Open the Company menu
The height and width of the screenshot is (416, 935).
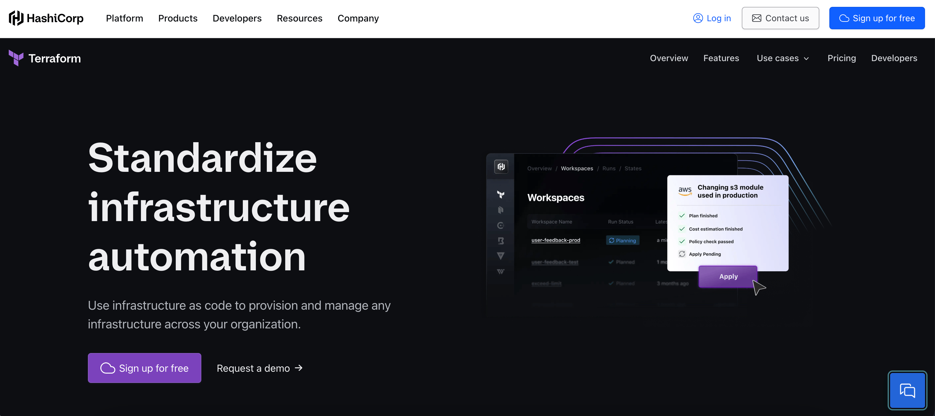[x=358, y=18]
